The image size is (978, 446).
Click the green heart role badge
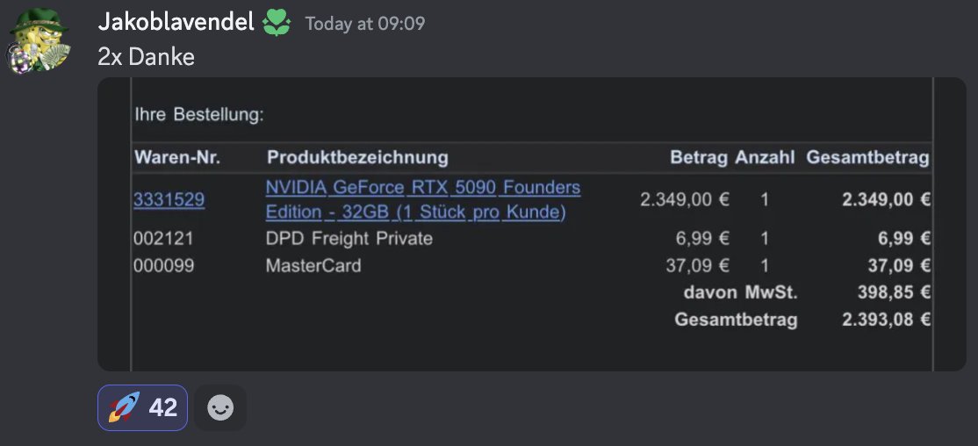[x=277, y=24]
